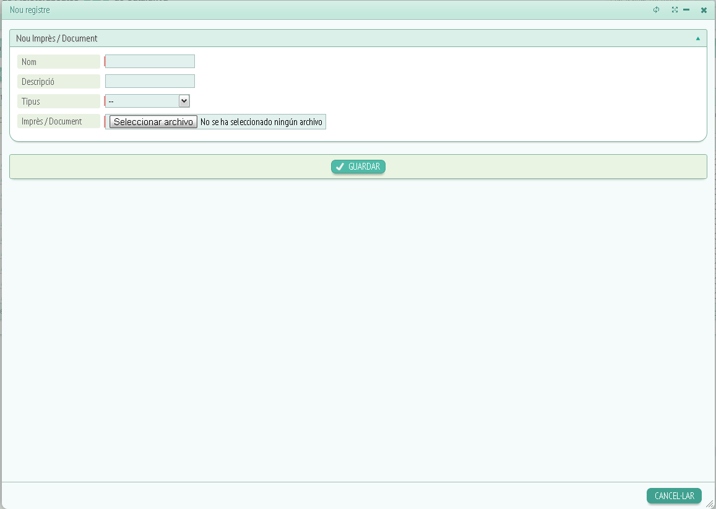Click the 'No se ha seleccionado' file text
Image resolution: width=716 pixels, height=509 pixels.
click(x=261, y=122)
